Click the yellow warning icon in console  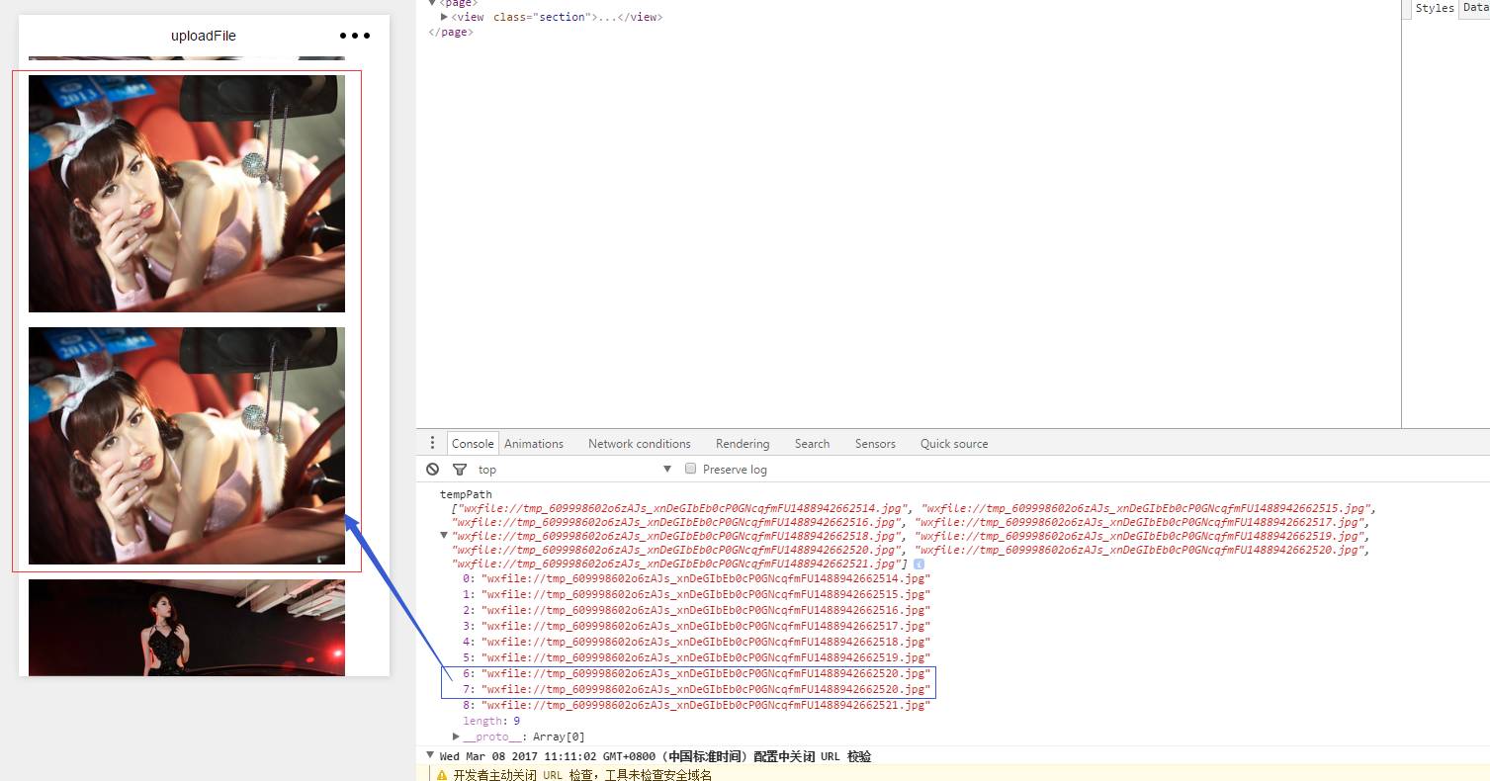(x=442, y=775)
